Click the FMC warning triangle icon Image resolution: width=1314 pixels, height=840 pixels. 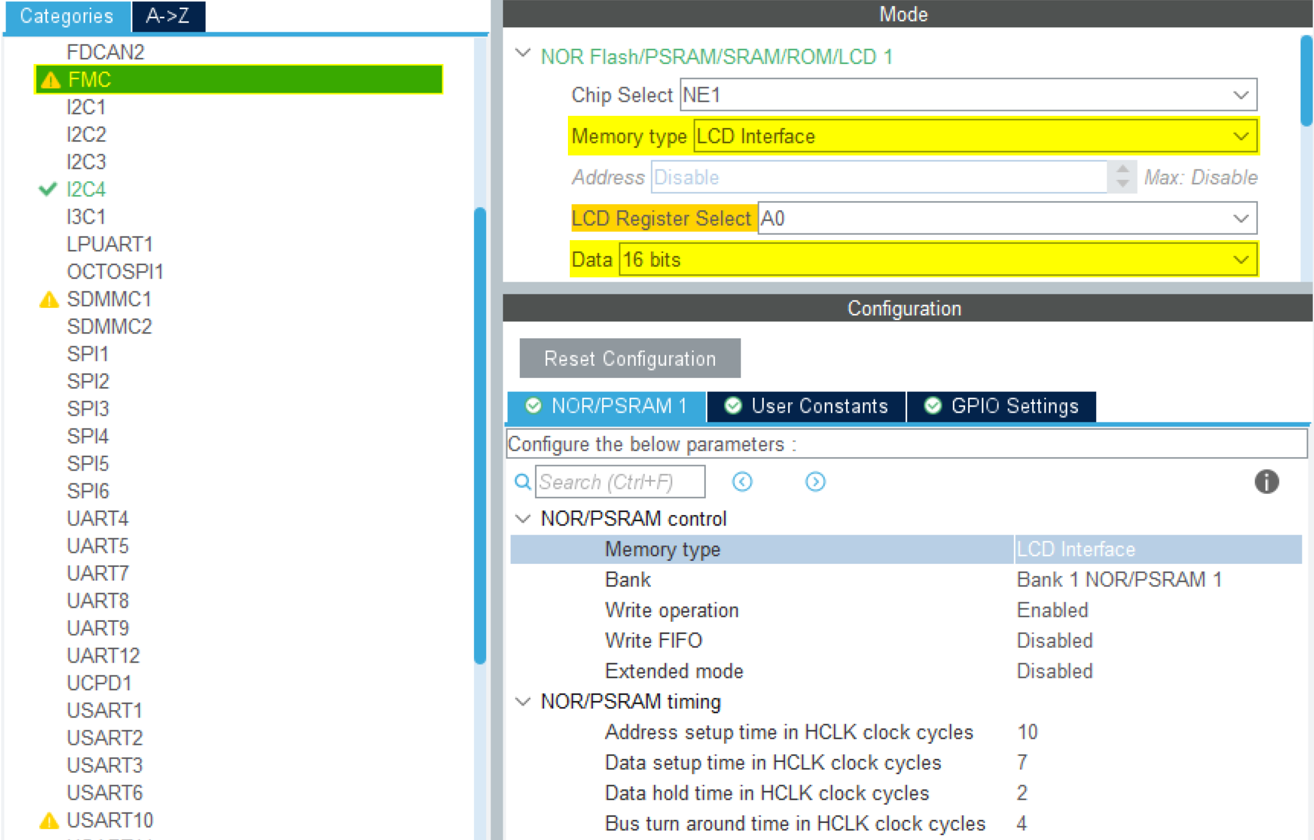(x=51, y=80)
